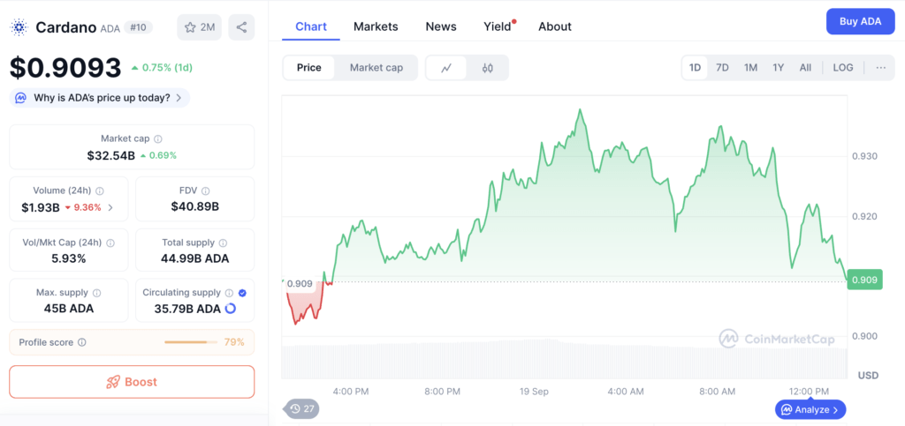Viewport: 905px width, 426px height.
Task: Click the Profile score info icon
Action: click(x=82, y=342)
